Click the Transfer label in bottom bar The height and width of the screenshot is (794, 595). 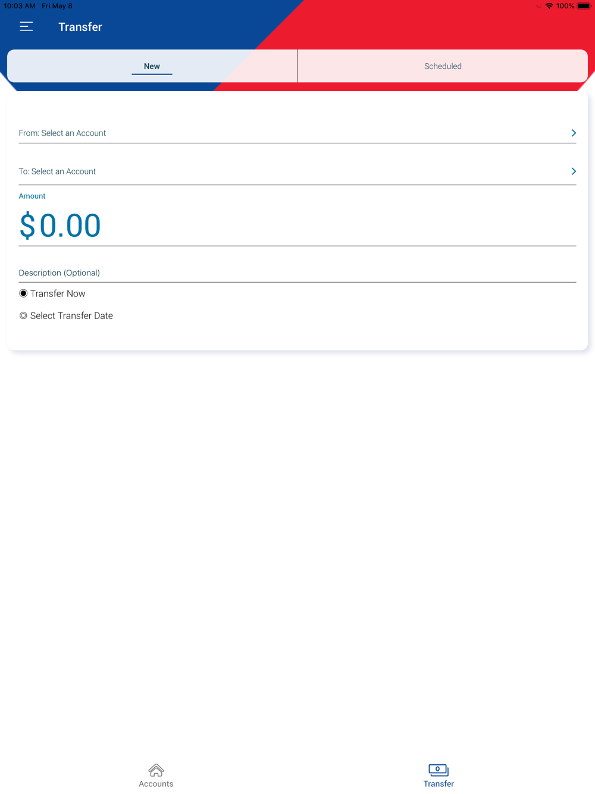pyautogui.click(x=439, y=784)
